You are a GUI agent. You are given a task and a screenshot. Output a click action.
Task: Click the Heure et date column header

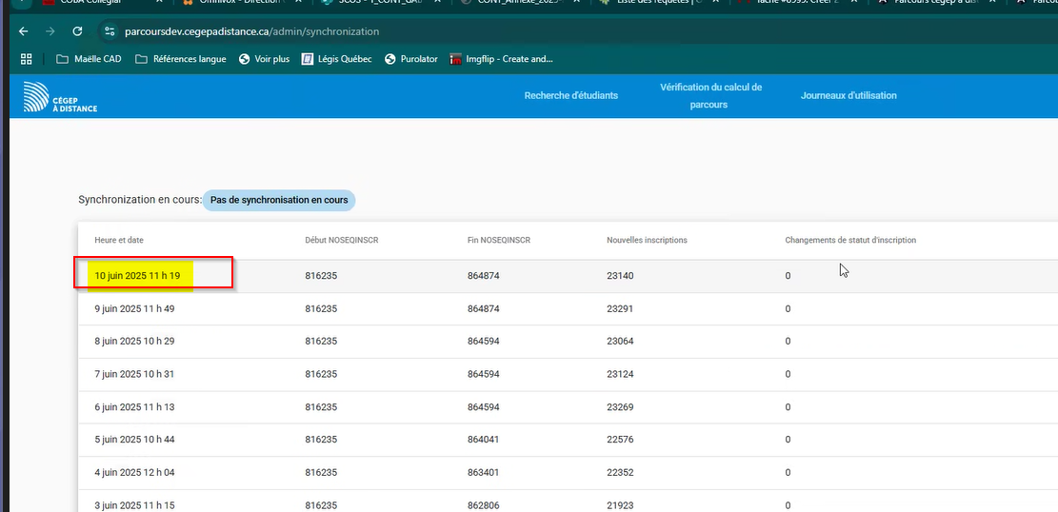point(119,240)
